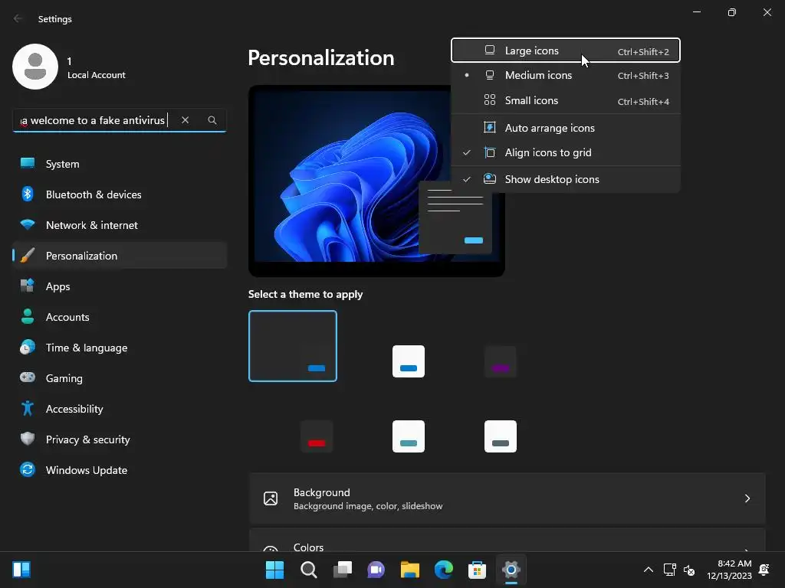Click the Privacy & security shield icon

click(x=28, y=439)
